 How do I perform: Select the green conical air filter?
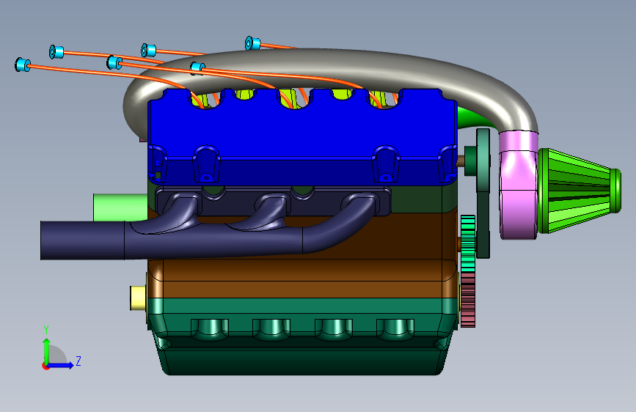(x=580, y=191)
